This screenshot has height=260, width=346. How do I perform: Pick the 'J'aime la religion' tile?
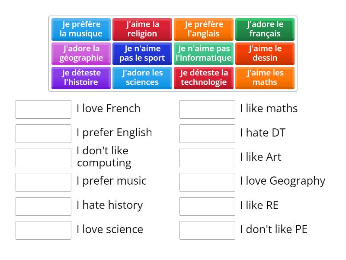click(x=142, y=29)
